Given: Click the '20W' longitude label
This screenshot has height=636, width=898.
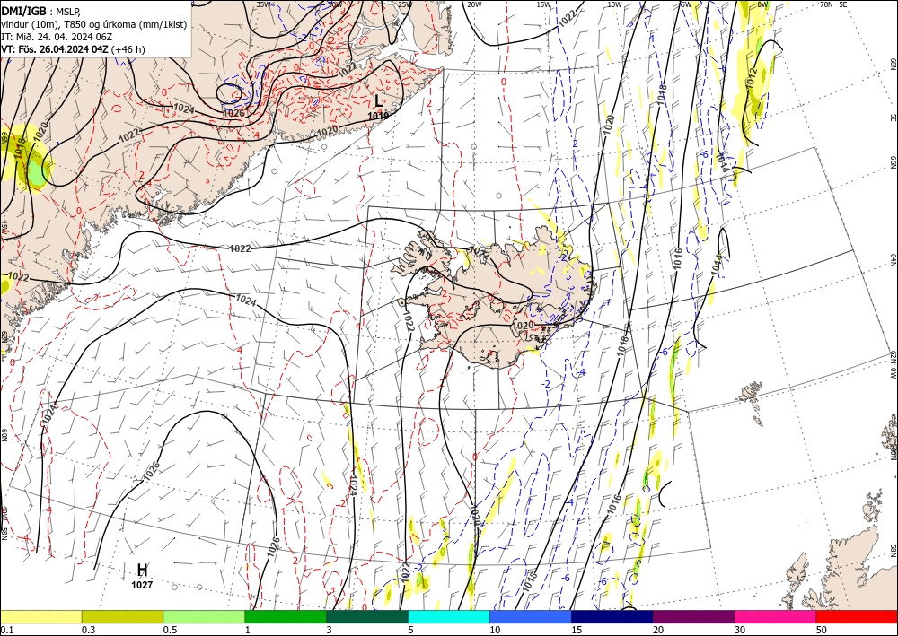Looking at the screenshot, I should pyautogui.click(x=473, y=4).
